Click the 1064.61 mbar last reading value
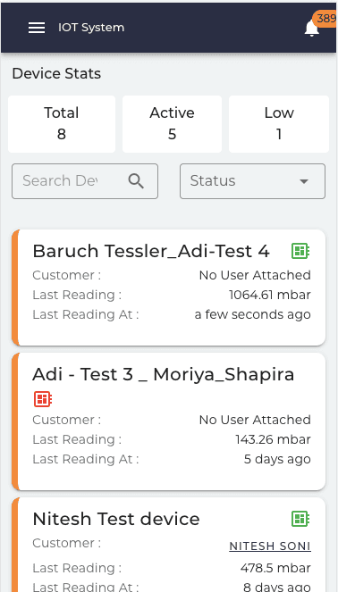The image size is (338, 592). tap(270, 295)
